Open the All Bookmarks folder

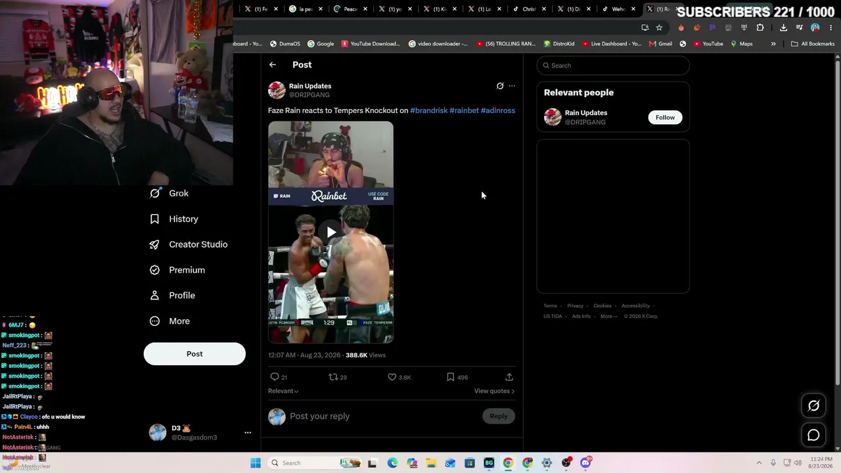click(813, 44)
